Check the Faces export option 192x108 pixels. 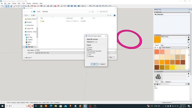click(x=87, y=47)
